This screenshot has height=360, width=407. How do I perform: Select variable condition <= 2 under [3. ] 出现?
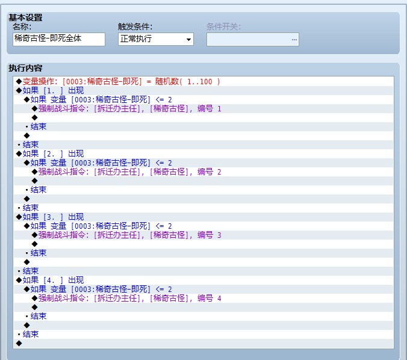pyautogui.click(x=203, y=226)
